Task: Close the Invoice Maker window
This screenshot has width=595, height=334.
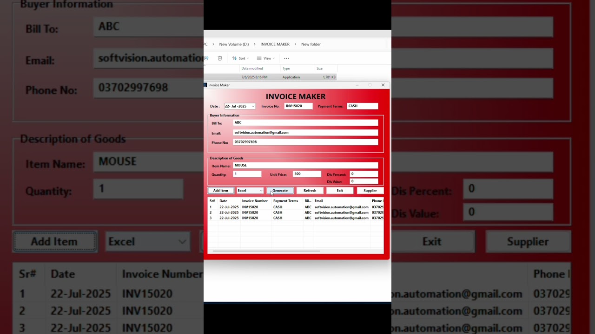Action: pos(383,85)
